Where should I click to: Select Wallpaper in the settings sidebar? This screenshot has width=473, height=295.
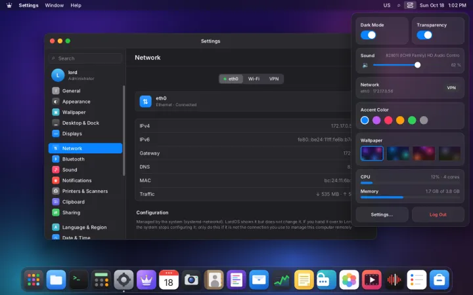85,112
